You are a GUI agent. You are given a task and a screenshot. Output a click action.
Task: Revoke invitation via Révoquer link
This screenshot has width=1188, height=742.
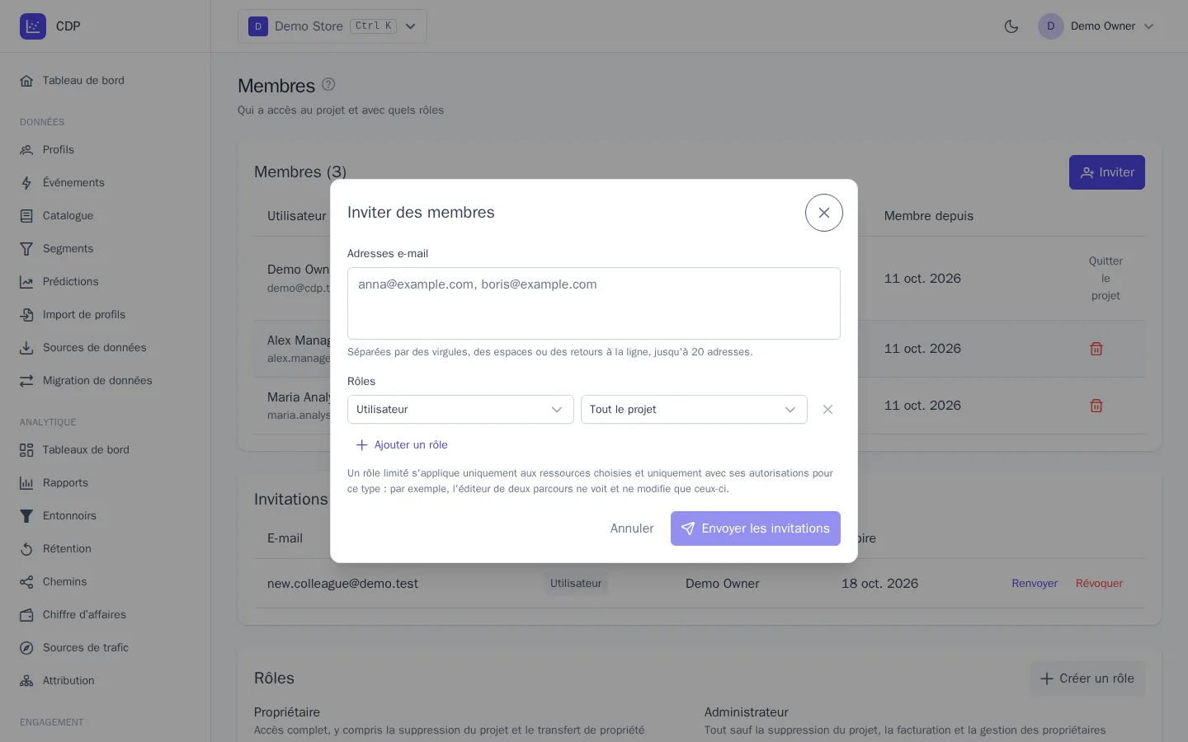(1099, 584)
